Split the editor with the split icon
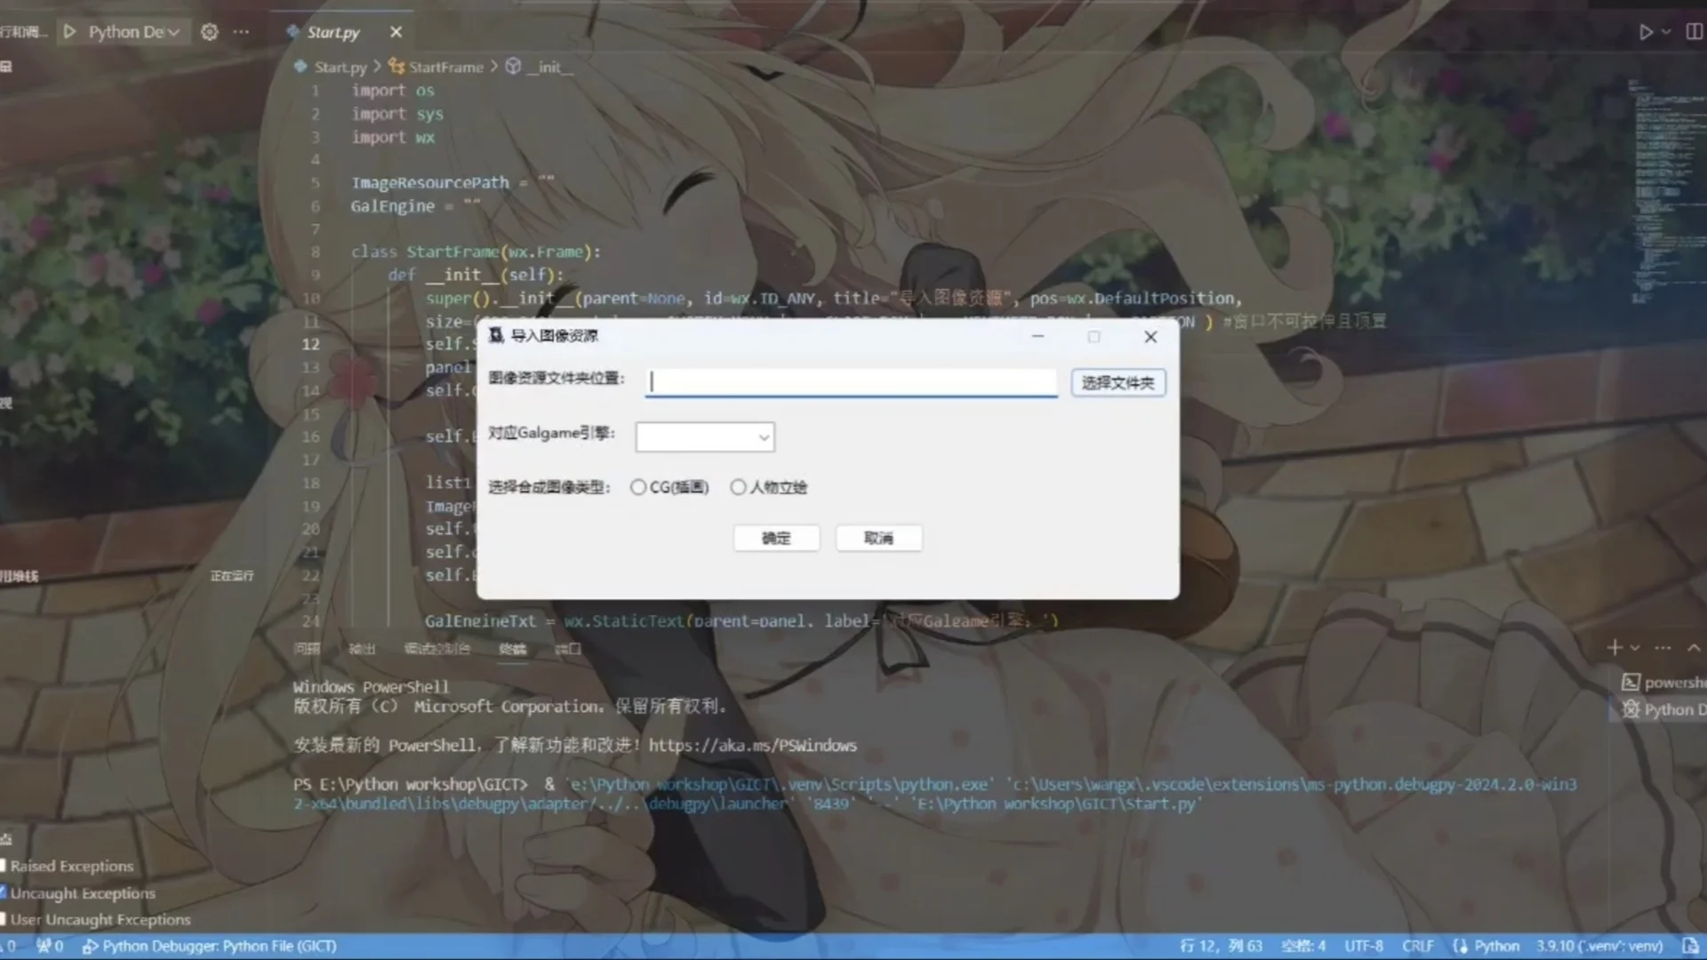This screenshot has width=1707, height=960. point(1695,32)
